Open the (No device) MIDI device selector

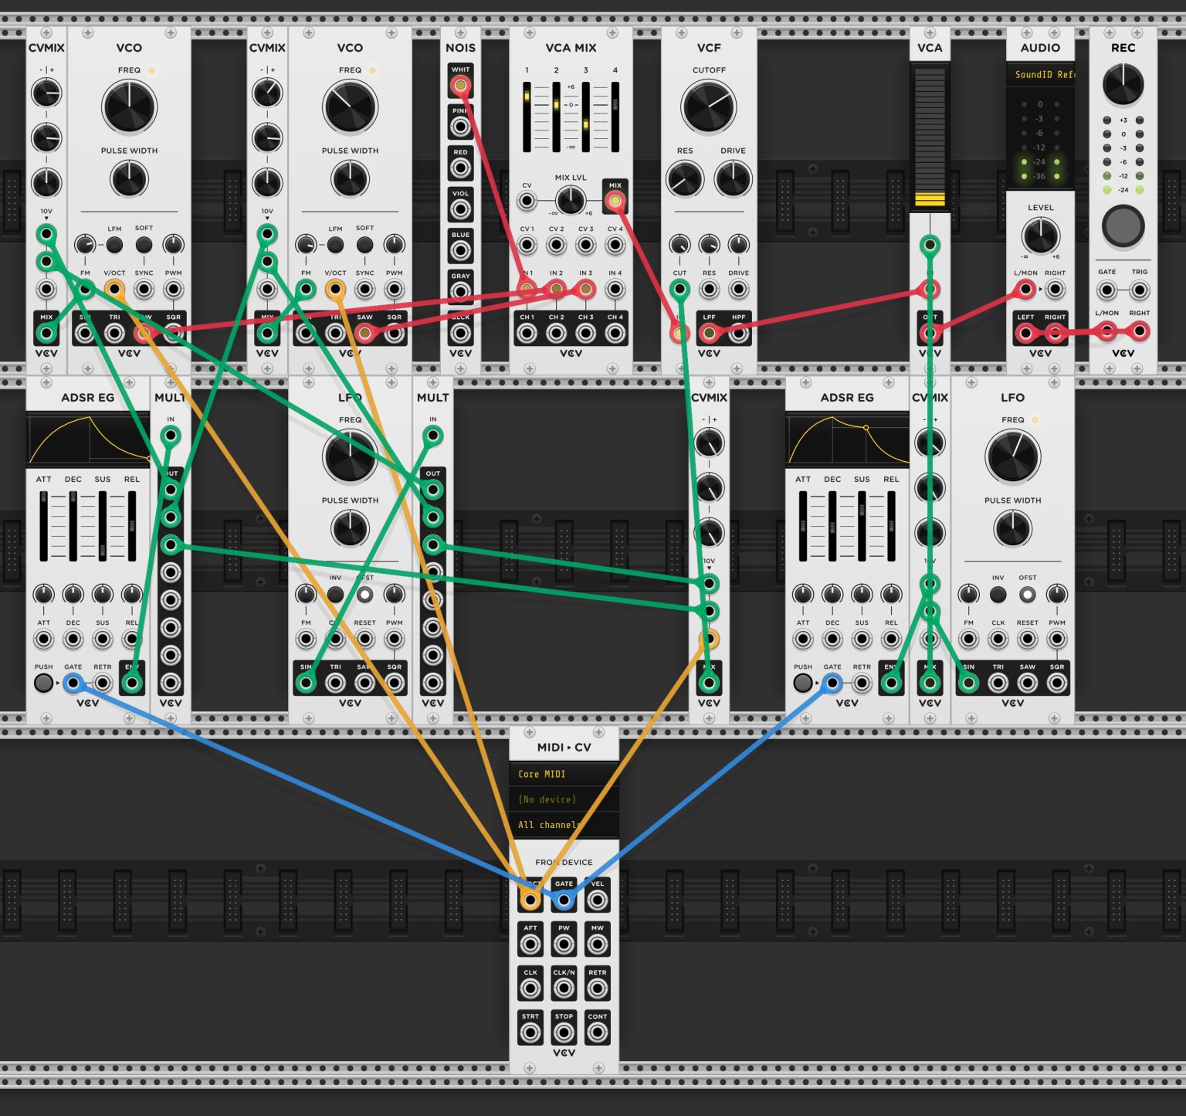pyautogui.click(x=564, y=799)
